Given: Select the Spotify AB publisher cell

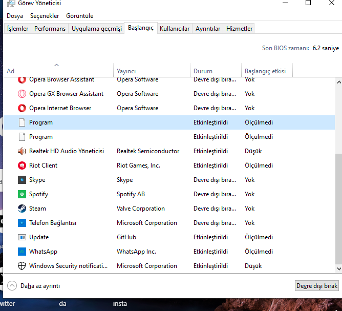Looking at the screenshot, I should coord(131,194).
